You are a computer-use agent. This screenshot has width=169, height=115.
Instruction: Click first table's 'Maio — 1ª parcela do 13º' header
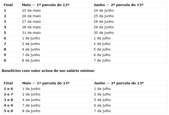click(46, 5)
